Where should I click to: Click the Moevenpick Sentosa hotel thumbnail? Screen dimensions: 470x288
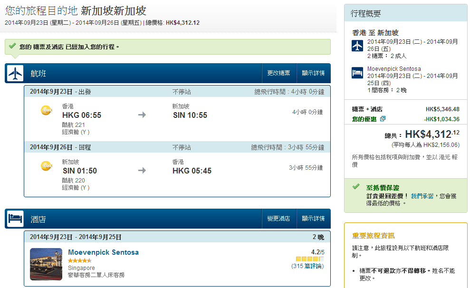tap(46, 264)
